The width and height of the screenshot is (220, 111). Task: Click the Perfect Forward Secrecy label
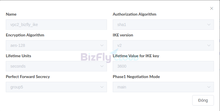[x=28, y=77]
